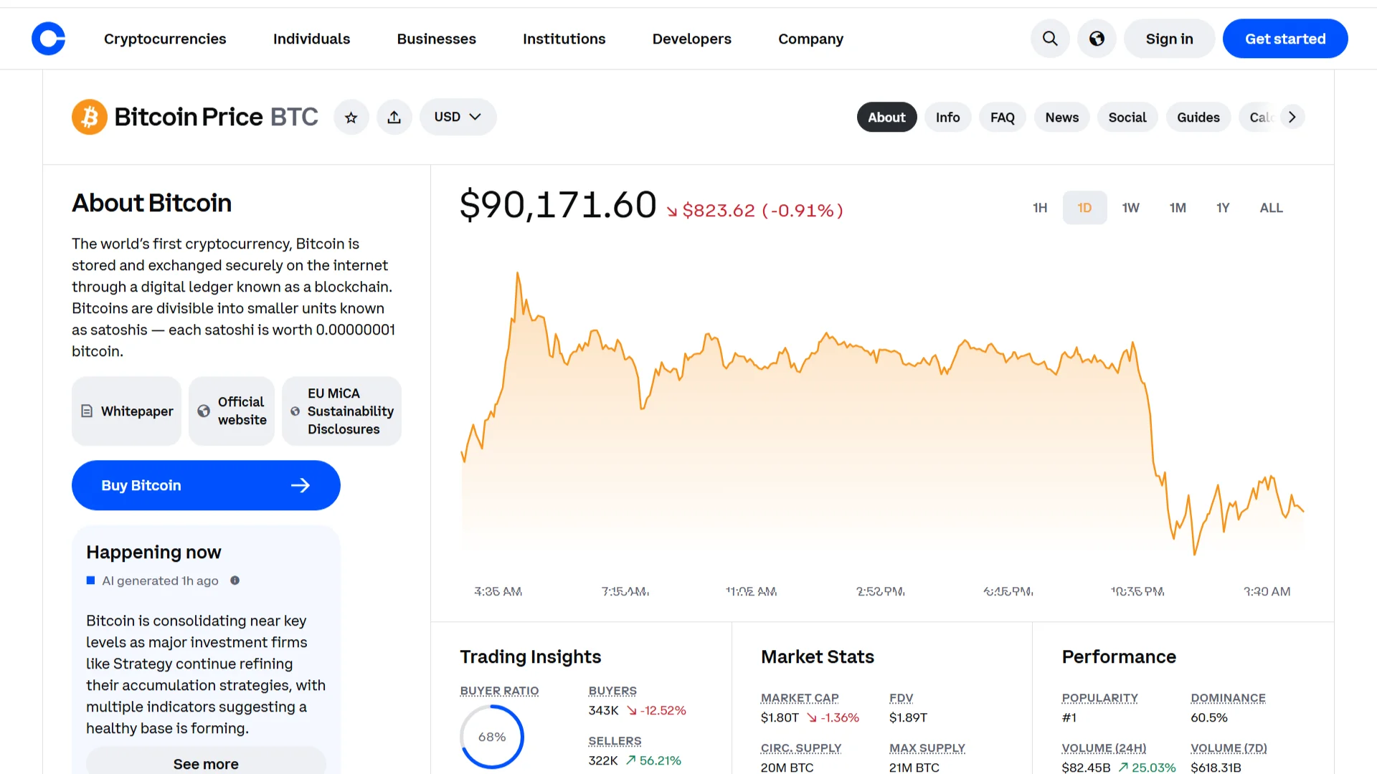
Task: Click the share/upload icon next to Bitcoin
Action: coord(394,117)
